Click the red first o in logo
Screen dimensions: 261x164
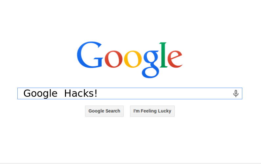click(114, 59)
